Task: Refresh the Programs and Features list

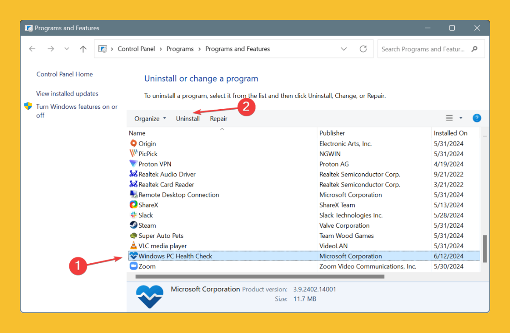Action: pyautogui.click(x=363, y=49)
